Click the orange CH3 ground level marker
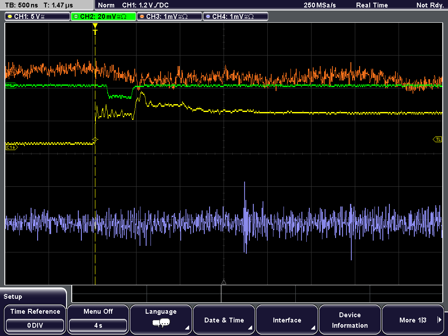 pyautogui.click(x=11, y=72)
